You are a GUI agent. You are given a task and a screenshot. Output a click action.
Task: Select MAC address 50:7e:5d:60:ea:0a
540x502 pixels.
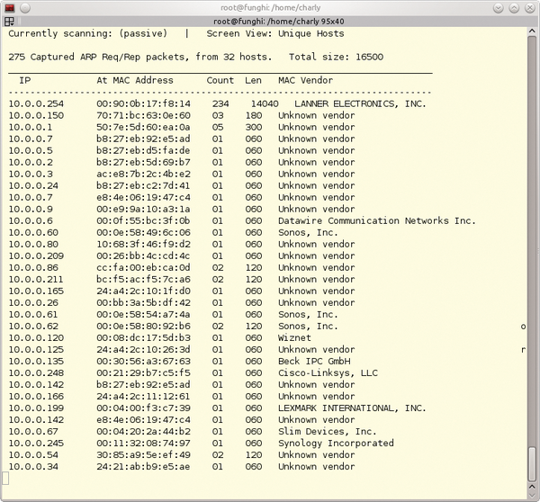pos(143,127)
